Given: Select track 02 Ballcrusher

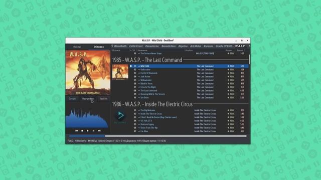Looking at the screenshot, I should (x=189, y=69).
